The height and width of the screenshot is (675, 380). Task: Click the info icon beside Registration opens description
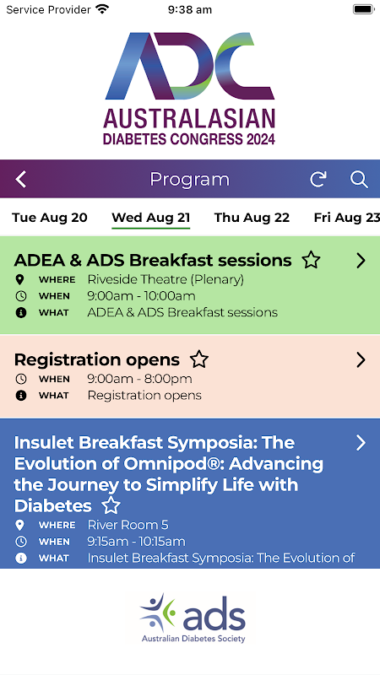(x=20, y=396)
